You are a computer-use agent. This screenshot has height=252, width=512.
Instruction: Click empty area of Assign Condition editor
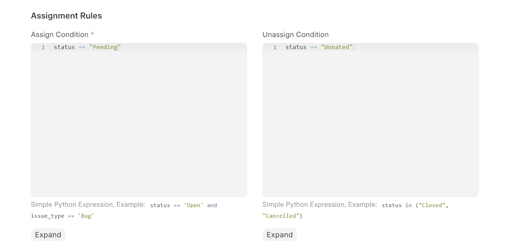coord(137,137)
